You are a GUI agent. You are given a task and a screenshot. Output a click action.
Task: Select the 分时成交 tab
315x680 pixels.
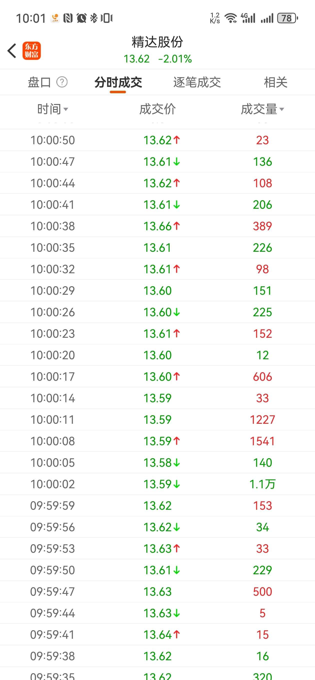point(118,82)
